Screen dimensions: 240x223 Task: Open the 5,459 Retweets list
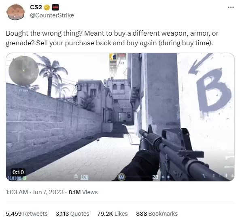27,214
